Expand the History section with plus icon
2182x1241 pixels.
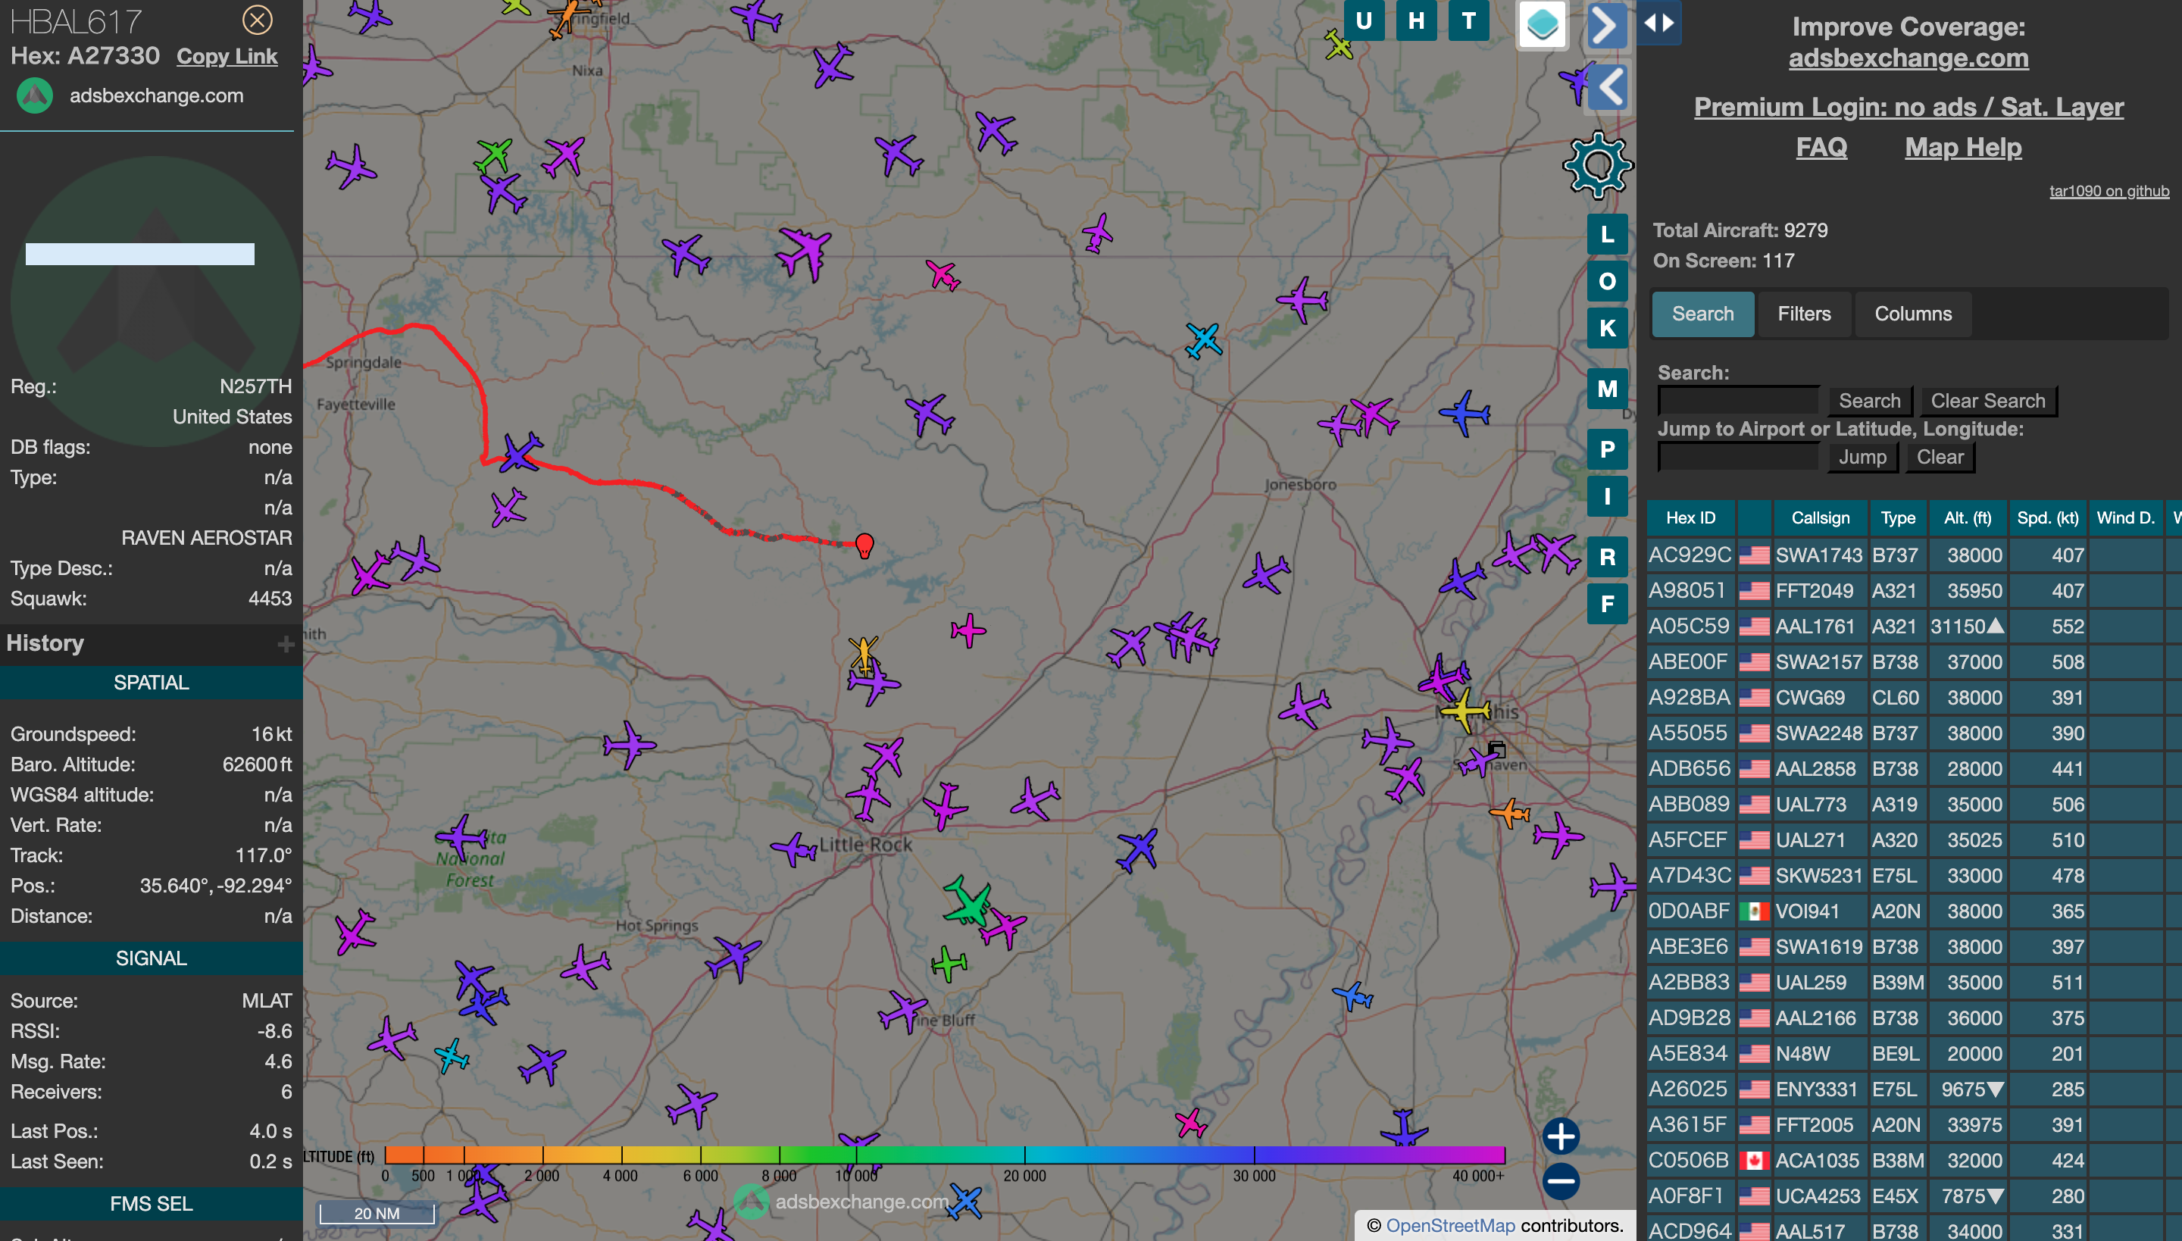pos(286,644)
